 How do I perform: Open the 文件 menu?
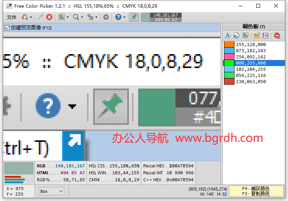[12, 17]
